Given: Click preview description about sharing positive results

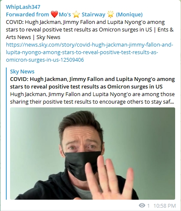Looking at the screenshot, I should tap(92, 98).
